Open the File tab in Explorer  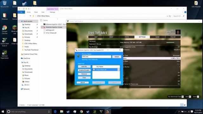pyautogui.click(x=21, y=12)
